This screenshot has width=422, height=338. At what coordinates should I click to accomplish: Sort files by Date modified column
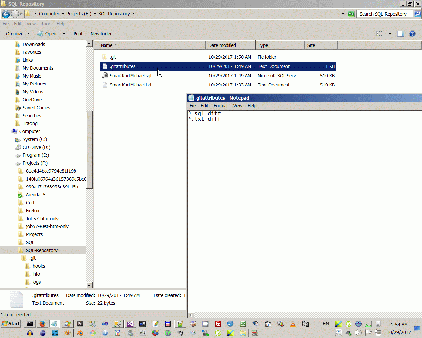click(230, 45)
